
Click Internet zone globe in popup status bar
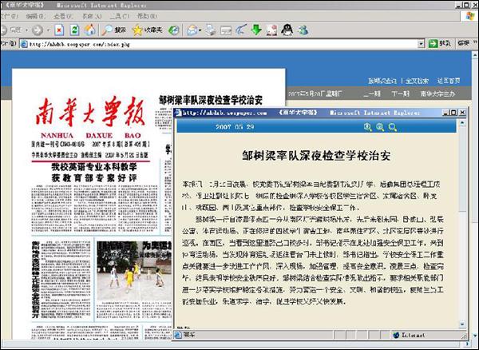[x=396, y=335]
